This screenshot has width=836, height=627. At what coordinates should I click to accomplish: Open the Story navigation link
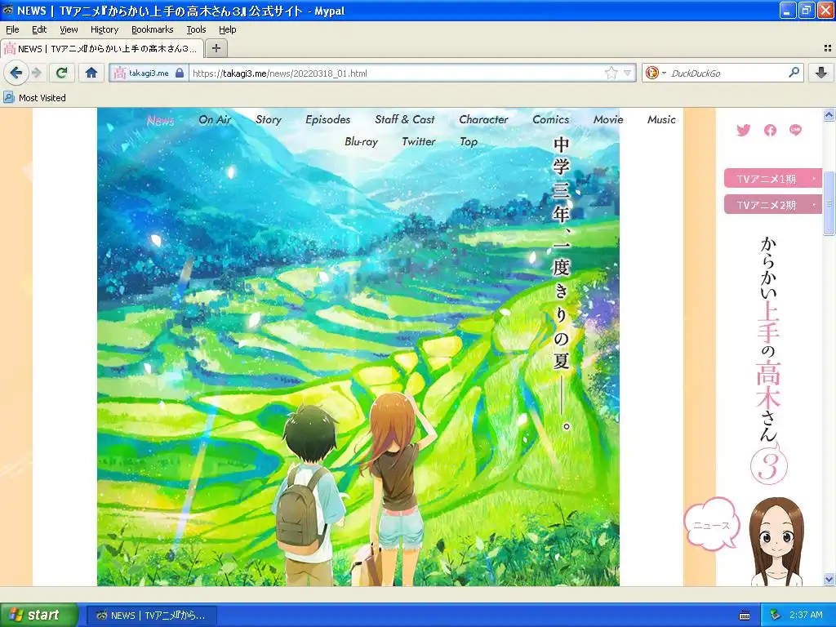click(x=268, y=120)
